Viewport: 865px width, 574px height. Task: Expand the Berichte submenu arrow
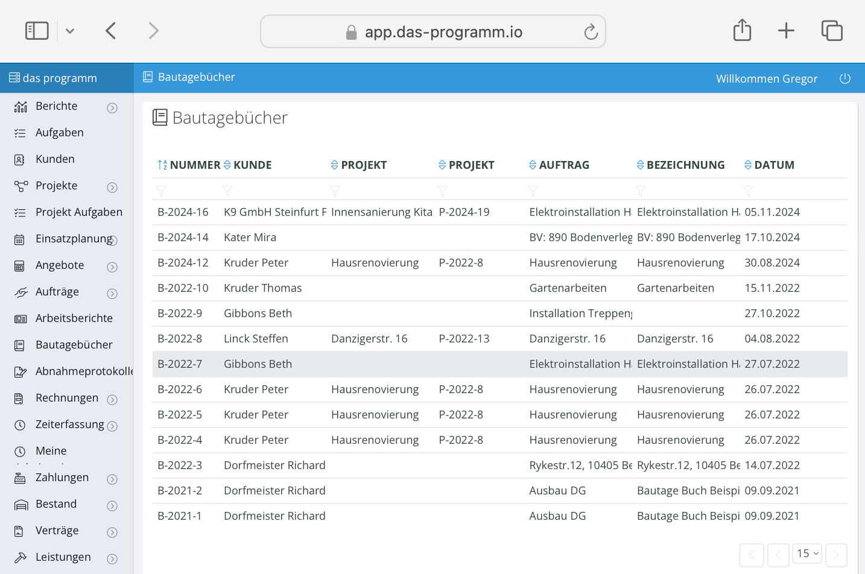click(112, 108)
